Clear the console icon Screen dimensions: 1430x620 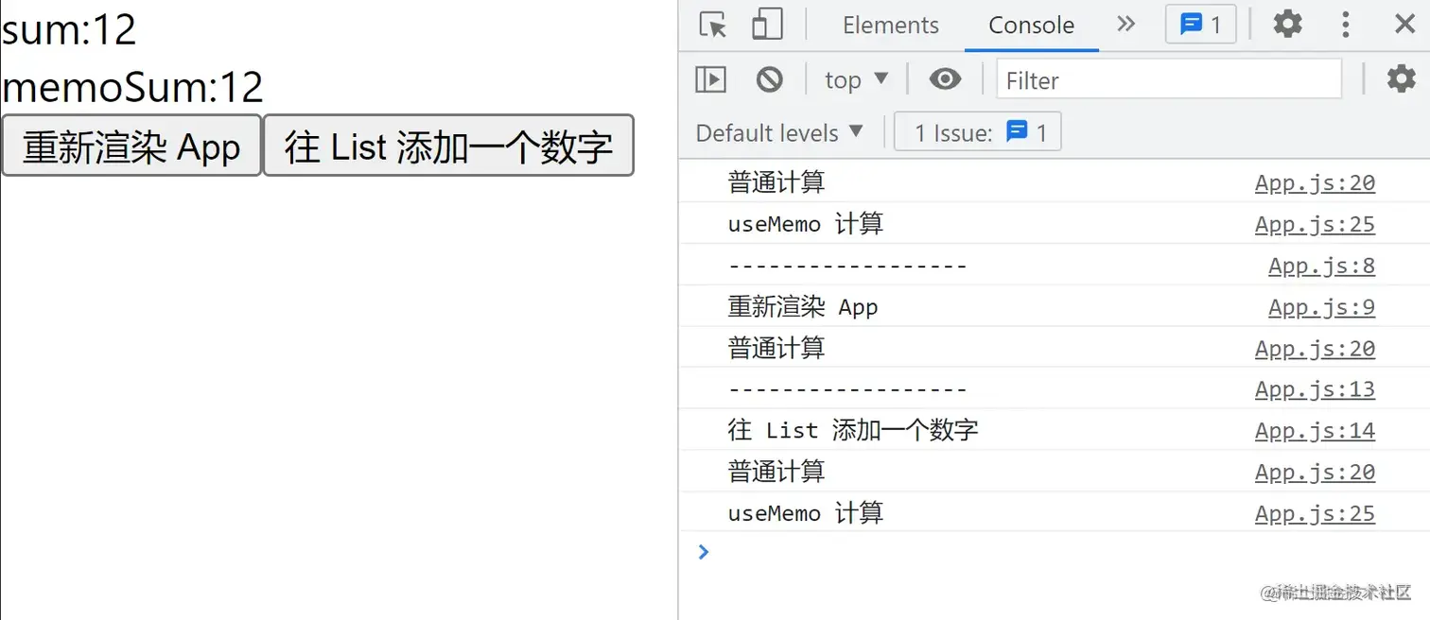click(x=770, y=80)
